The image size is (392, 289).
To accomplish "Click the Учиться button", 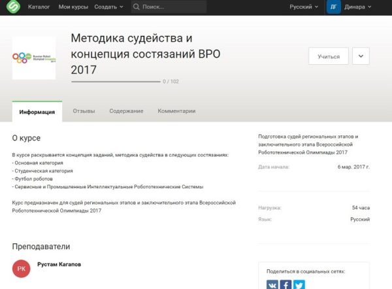I will click(329, 56).
